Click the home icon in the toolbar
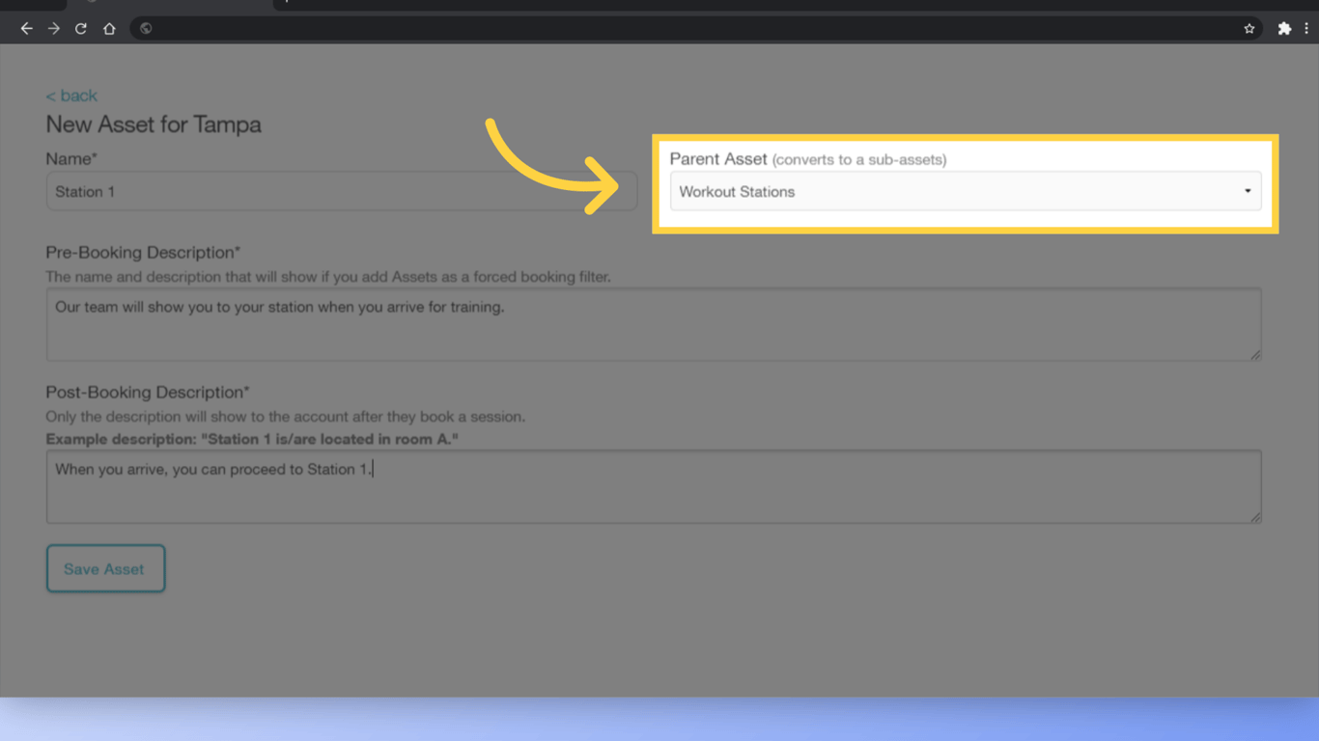The height and width of the screenshot is (741, 1319). (108, 28)
